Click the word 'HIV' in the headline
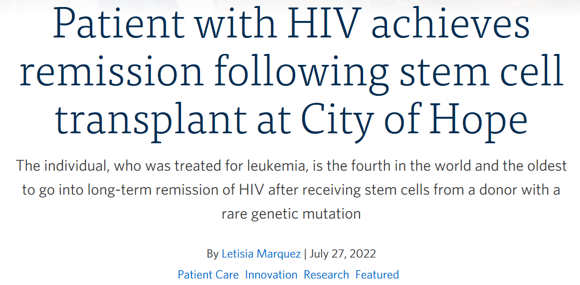Image resolution: width=580 pixels, height=285 pixels. pyautogui.click(x=324, y=25)
